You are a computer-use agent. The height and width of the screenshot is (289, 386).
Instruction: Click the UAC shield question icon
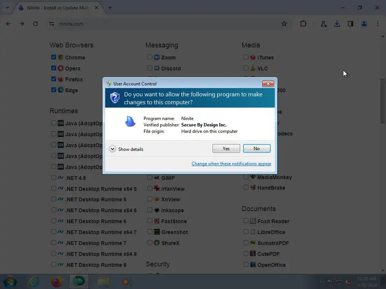115,98
